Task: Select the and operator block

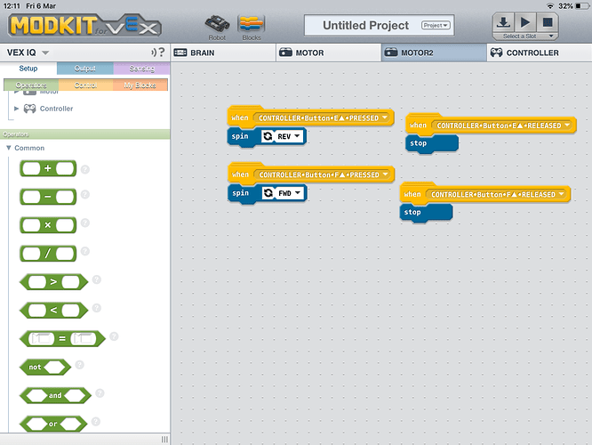Action: 55,395
